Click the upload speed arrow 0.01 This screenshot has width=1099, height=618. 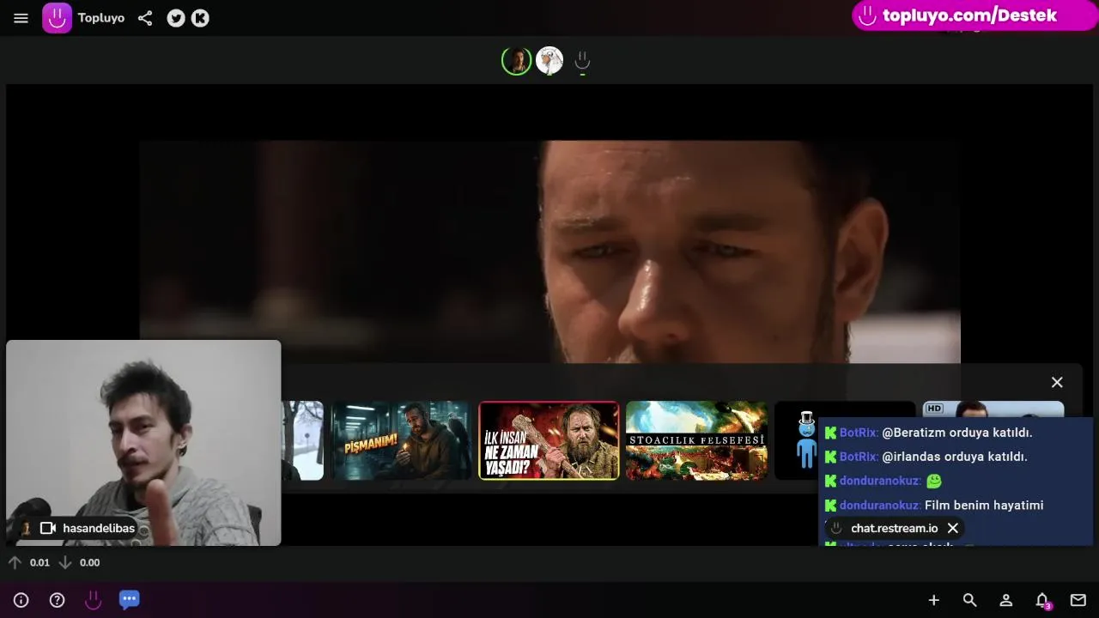(15, 562)
